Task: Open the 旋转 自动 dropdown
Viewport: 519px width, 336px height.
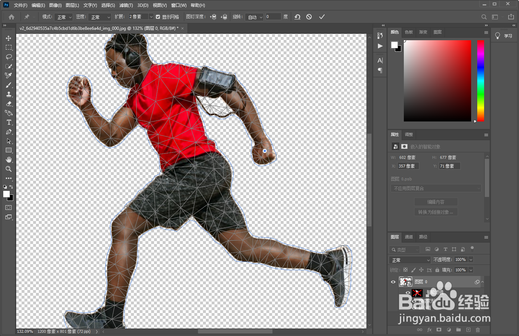Action: click(255, 17)
